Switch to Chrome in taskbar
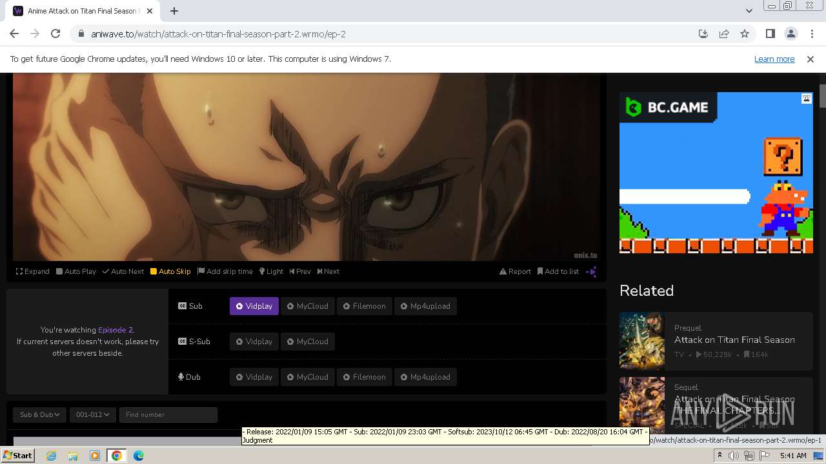826x464 pixels. pos(117,456)
